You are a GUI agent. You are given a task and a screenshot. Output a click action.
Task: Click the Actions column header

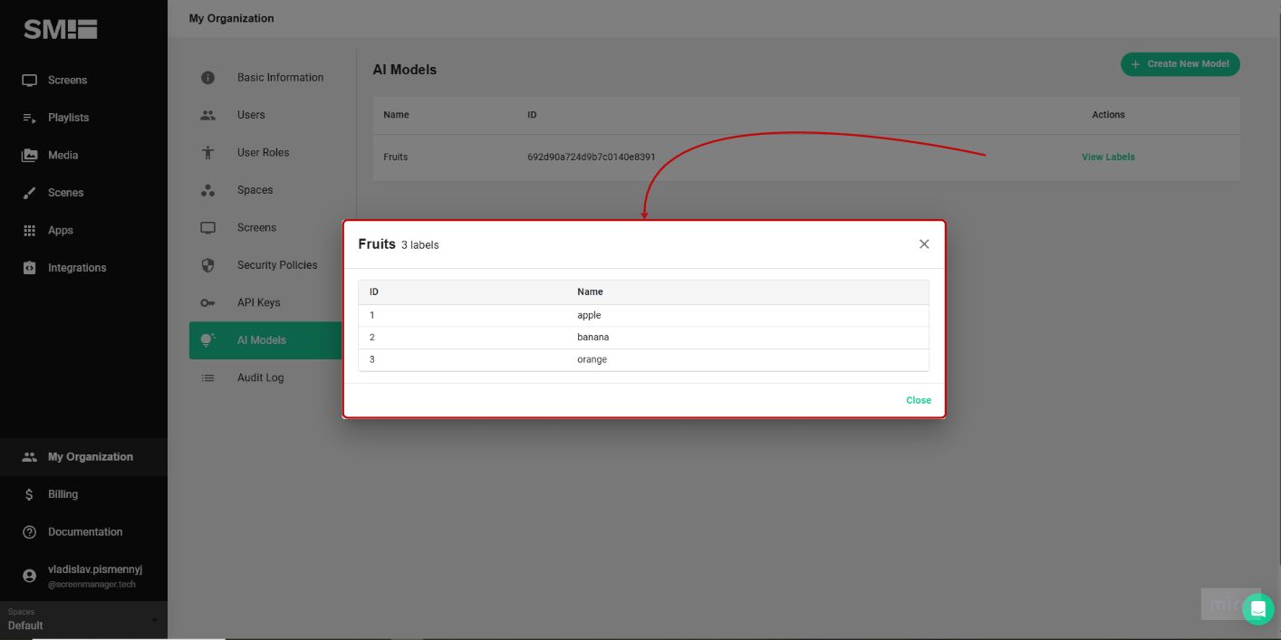pyautogui.click(x=1108, y=115)
